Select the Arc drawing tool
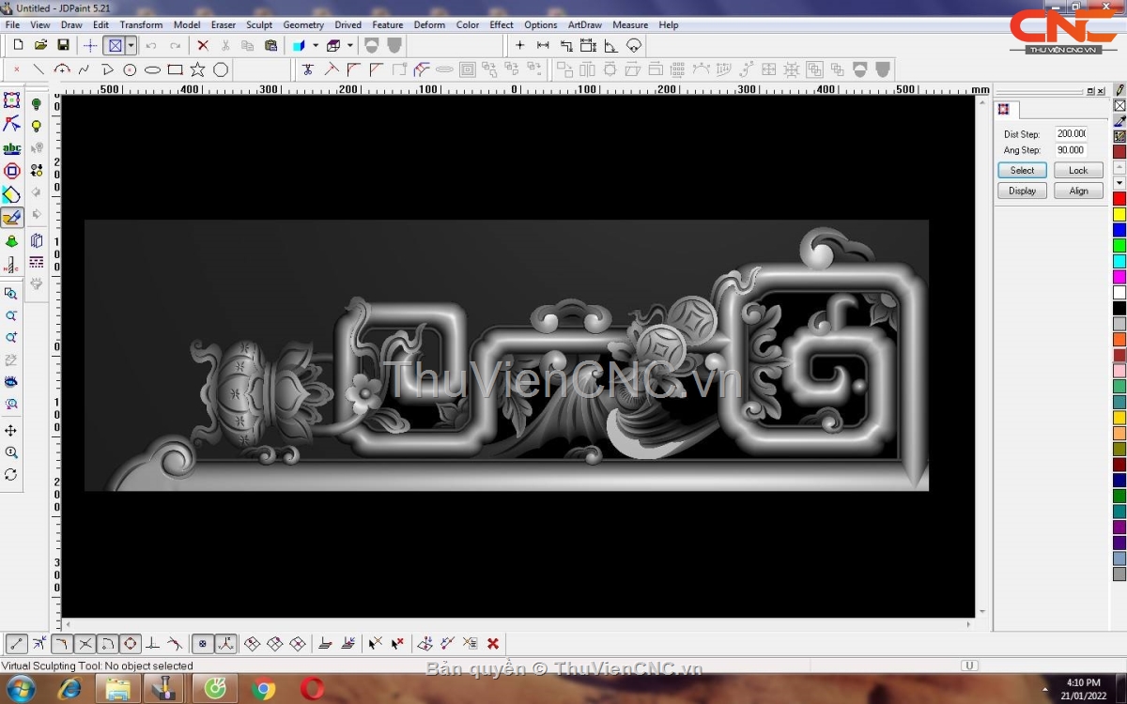The width and height of the screenshot is (1127, 704). click(x=62, y=69)
